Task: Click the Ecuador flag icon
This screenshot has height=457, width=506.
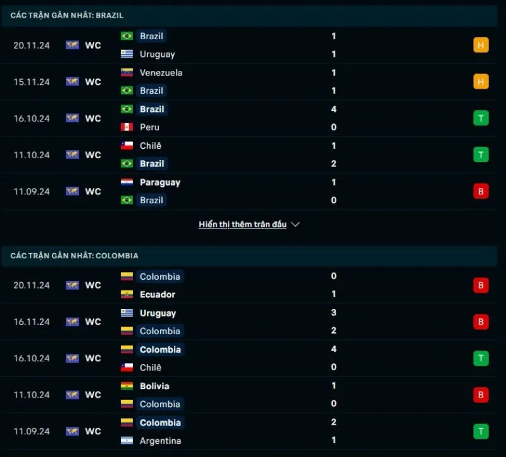Action: point(126,294)
